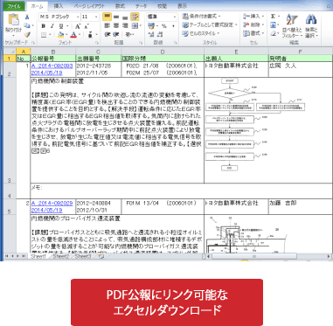The width and height of the screenshot is (333, 326).
Task: Click the horizontal scrollbar right arrow
Action: click(x=329, y=256)
